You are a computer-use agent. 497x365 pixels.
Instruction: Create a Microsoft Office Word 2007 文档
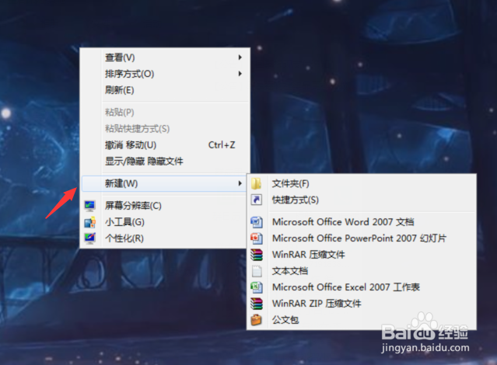pyautogui.click(x=362, y=222)
